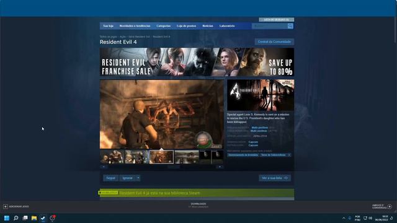The image size is (397, 223).
Task: Click the plus button to add tags
Action: pyautogui.click(x=289, y=155)
